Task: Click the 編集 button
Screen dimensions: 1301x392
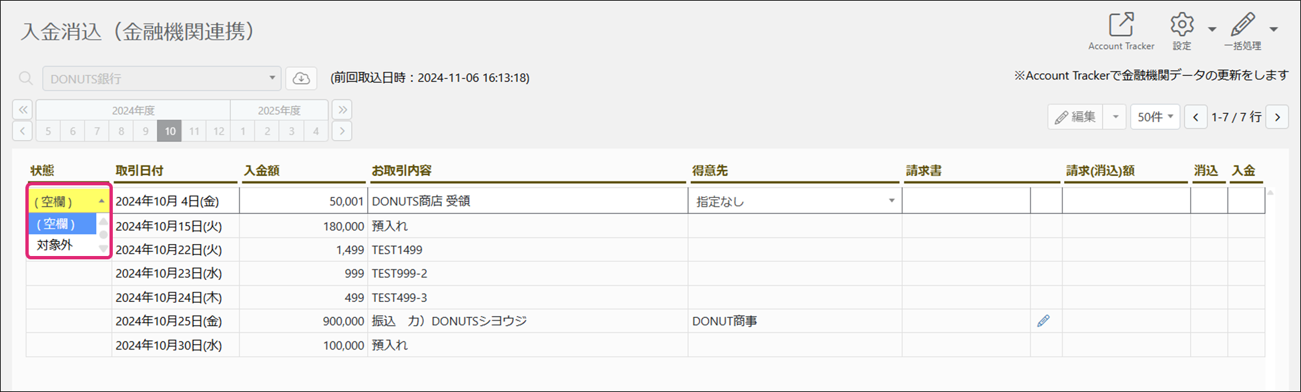Action: (x=1075, y=117)
